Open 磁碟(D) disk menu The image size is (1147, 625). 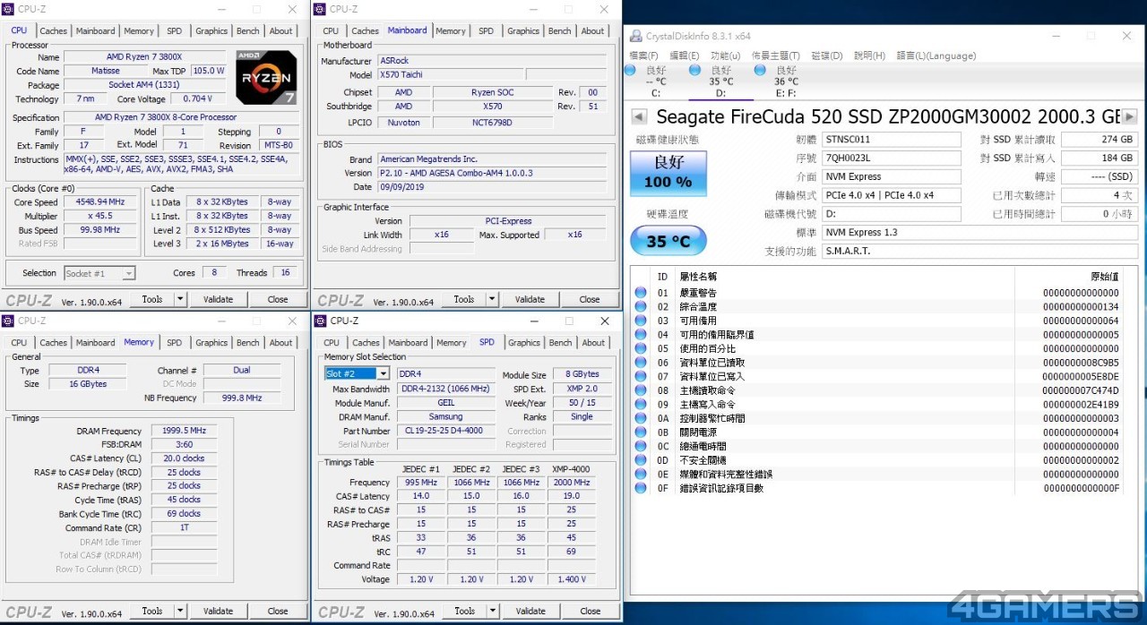click(x=827, y=56)
